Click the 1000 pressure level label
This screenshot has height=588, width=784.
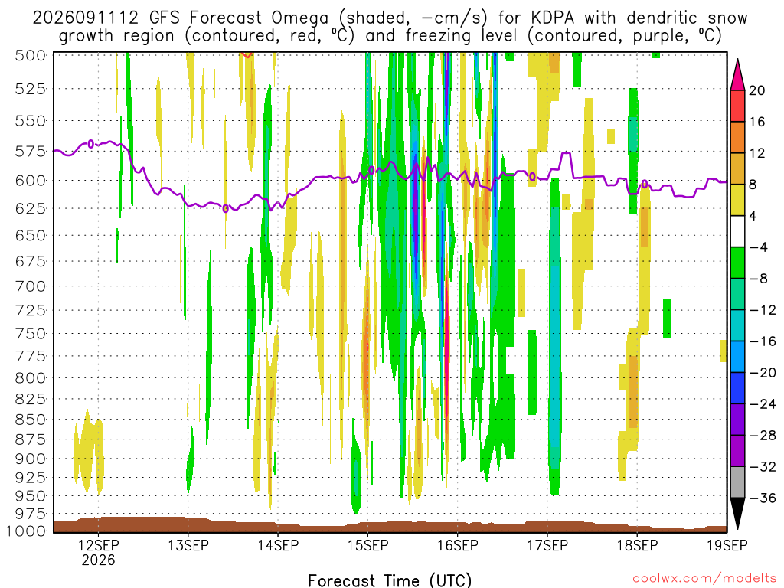coord(26,531)
